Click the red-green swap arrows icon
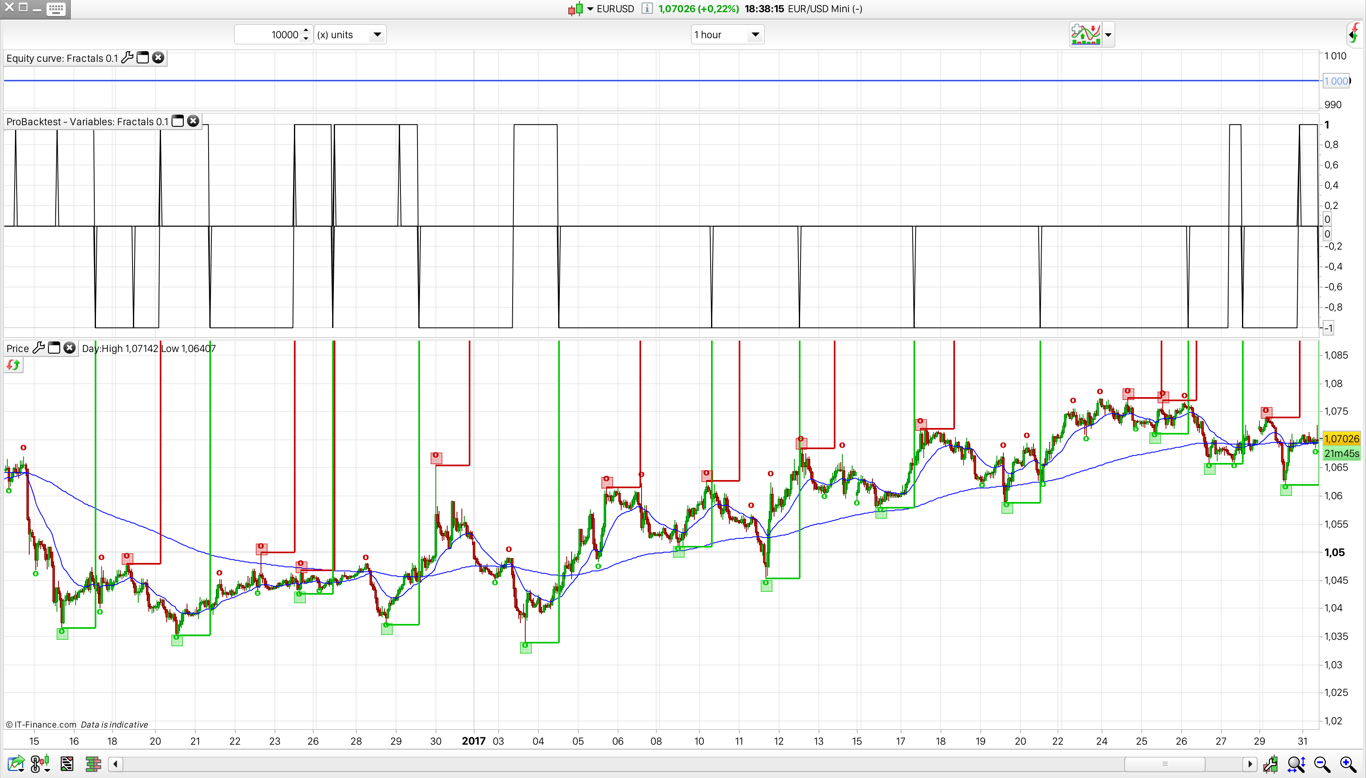This screenshot has height=778, width=1366. pos(13,365)
